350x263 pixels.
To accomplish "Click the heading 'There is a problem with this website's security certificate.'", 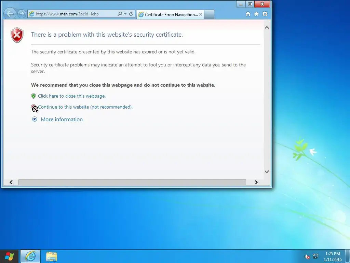I will (x=107, y=35).
